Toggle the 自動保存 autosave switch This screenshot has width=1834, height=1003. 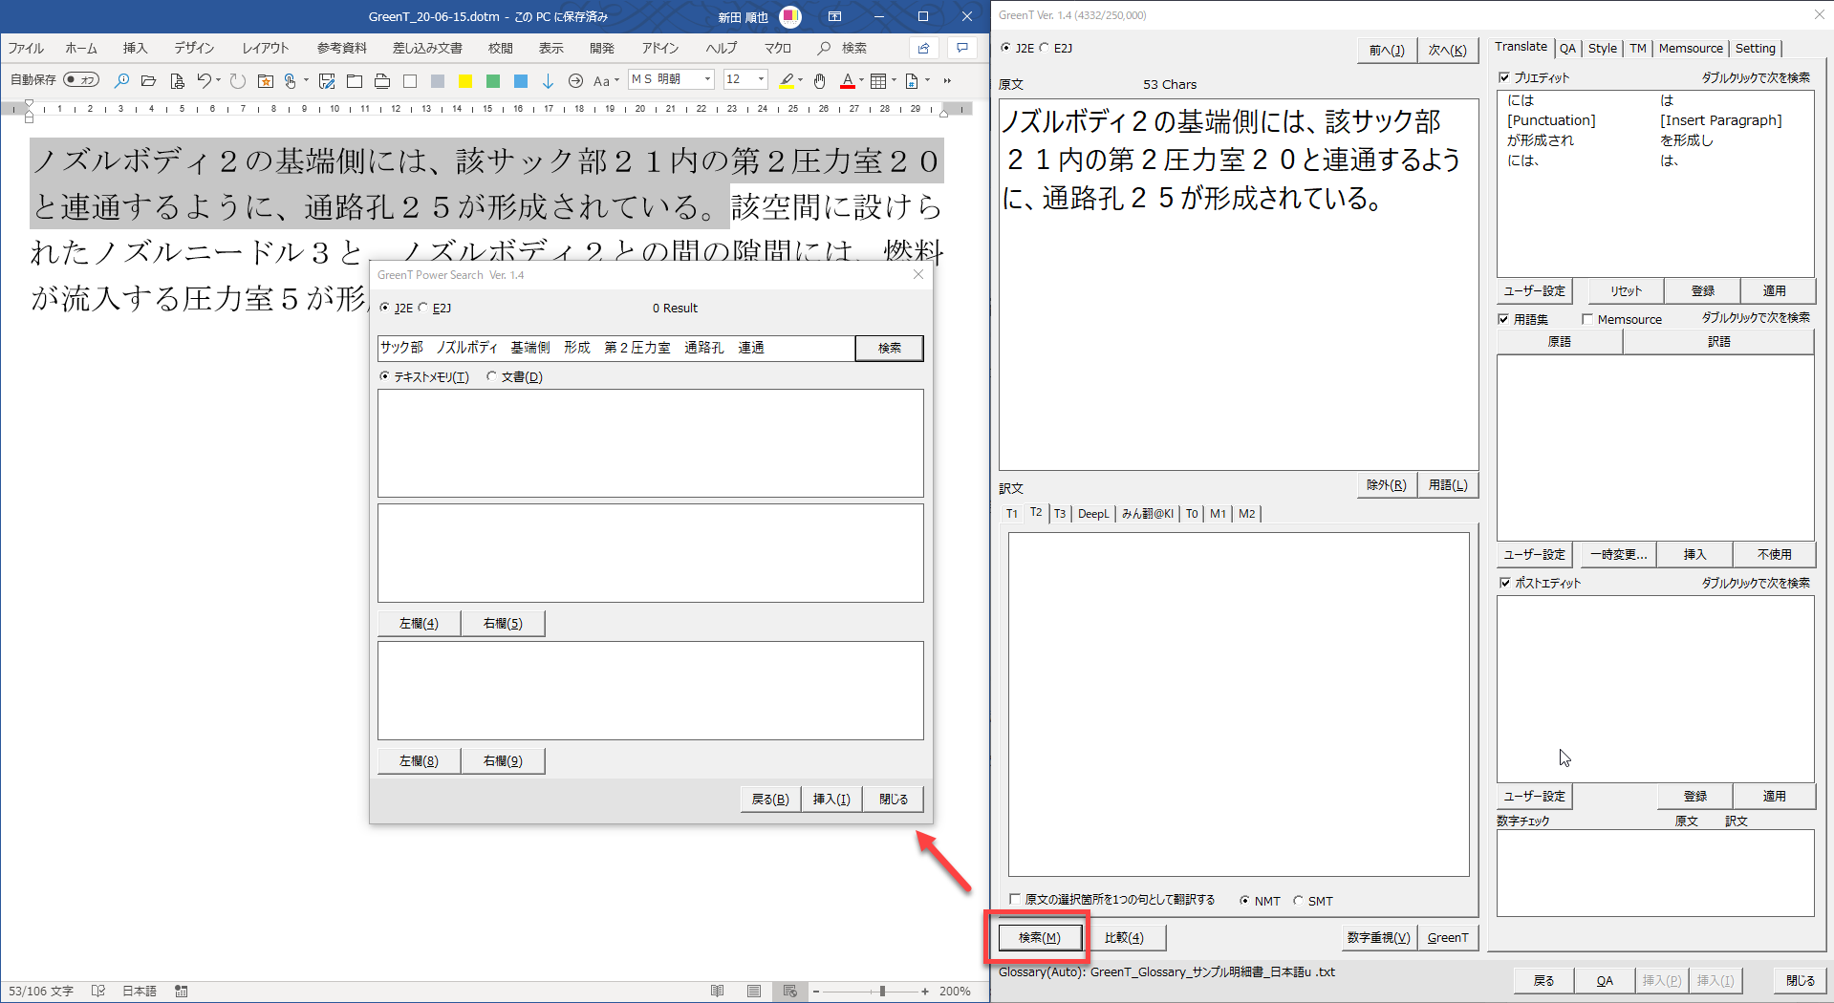81,80
